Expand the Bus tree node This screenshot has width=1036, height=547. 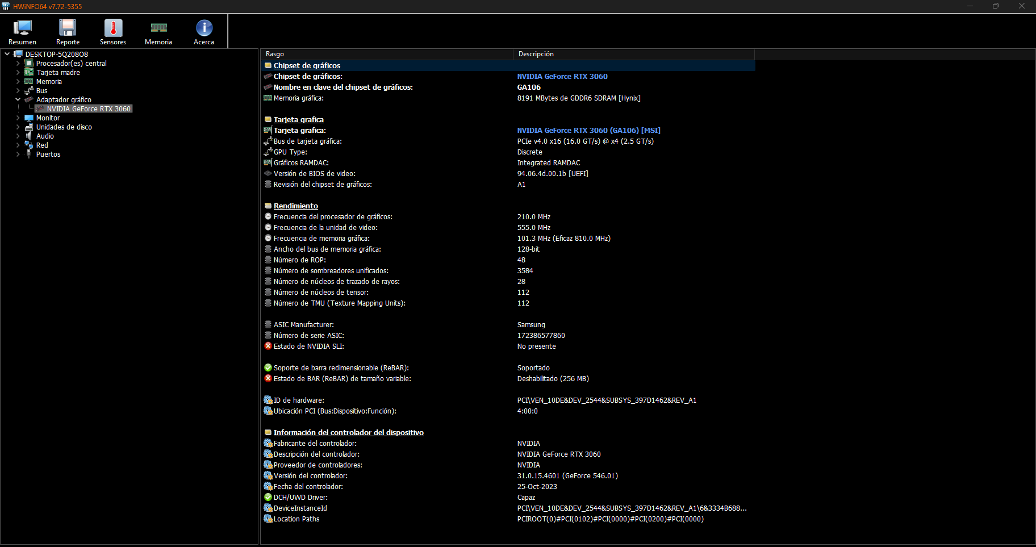tap(18, 91)
